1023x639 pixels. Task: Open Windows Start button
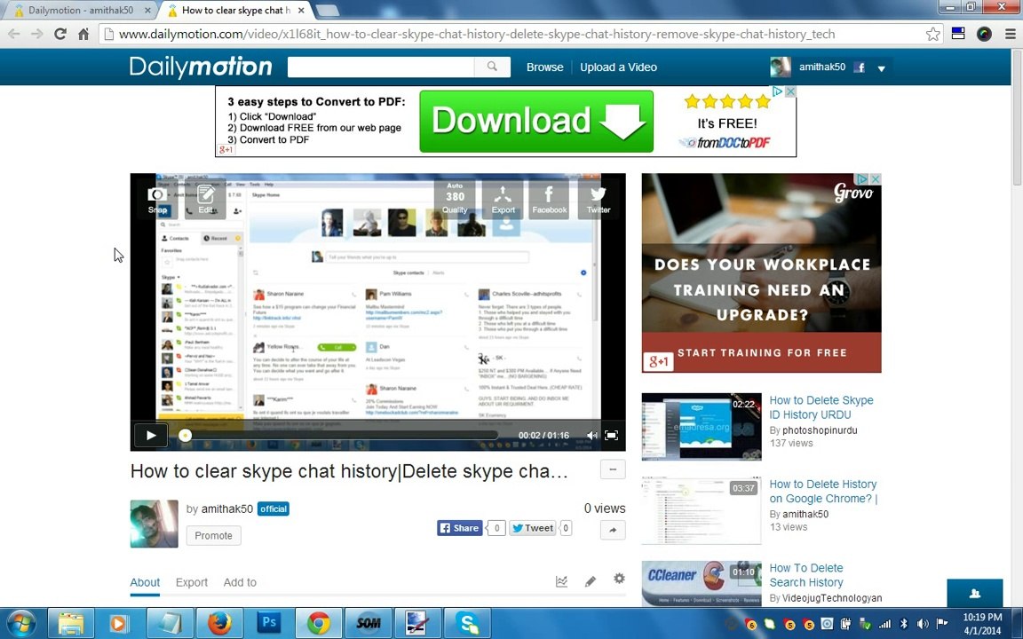(21, 623)
